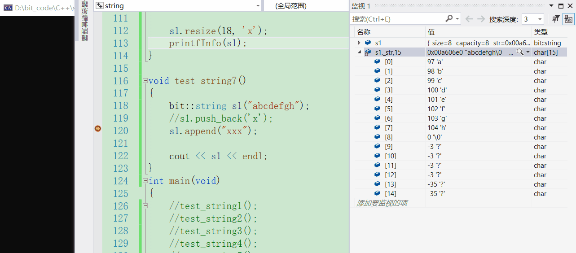Screen dimensions: 576x253
Task: Click the filter pin icon in the Watch toolbar
Action: pyautogui.click(x=556, y=19)
